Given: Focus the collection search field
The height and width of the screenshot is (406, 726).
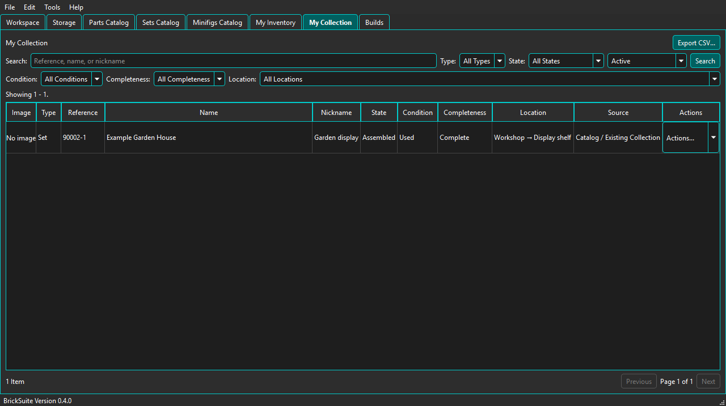Looking at the screenshot, I should click(234, 61).
